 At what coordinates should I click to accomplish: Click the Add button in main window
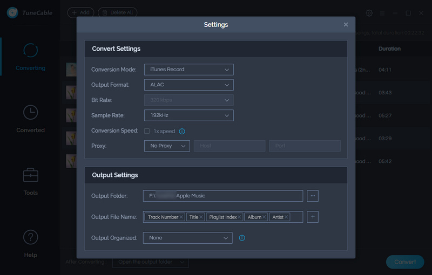(80, 12)
